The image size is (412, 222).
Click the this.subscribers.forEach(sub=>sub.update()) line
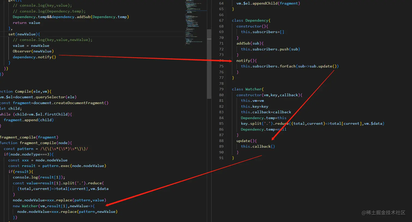click(290, 66)
